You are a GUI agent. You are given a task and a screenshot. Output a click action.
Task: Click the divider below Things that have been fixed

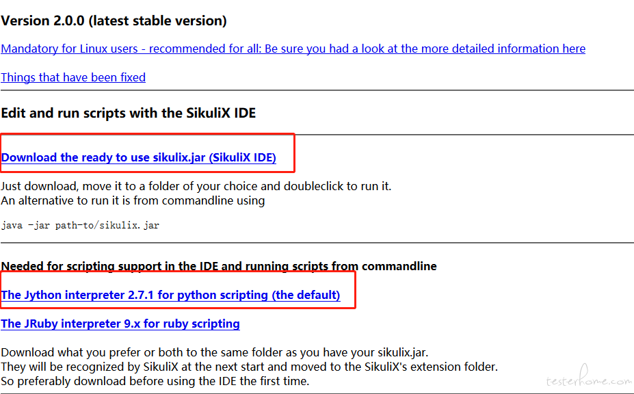point(317,90)
